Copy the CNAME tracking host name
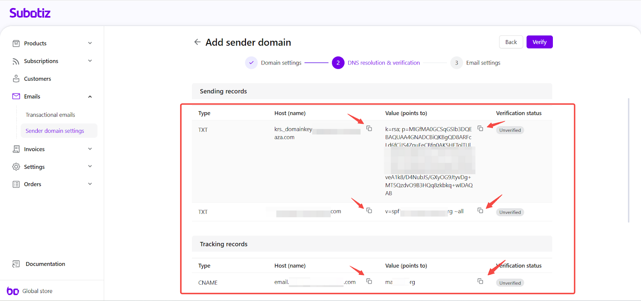This screenshot has width=641, height=301. (369, 281)
